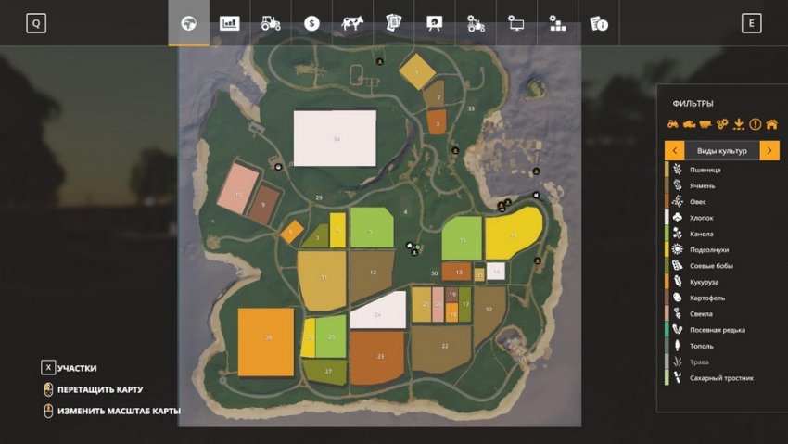The width and height of the screenshot is (788, 444).
Task: Open the contracts documents tab
Action: [393, 23]
